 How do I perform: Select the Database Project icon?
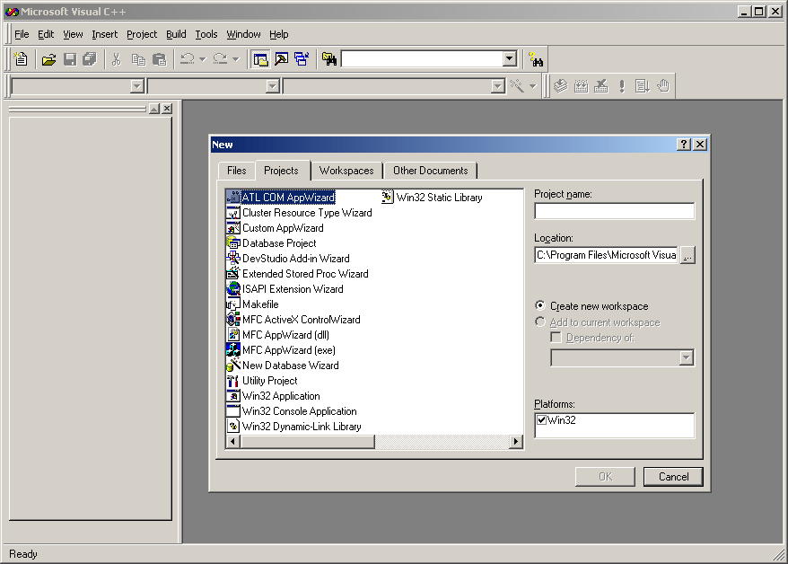(x=232, y=243)
